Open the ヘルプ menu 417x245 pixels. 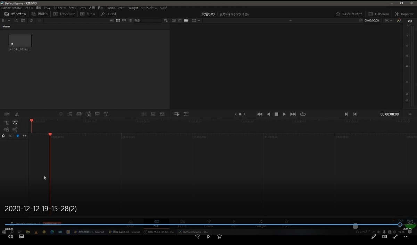click(163, 8)
